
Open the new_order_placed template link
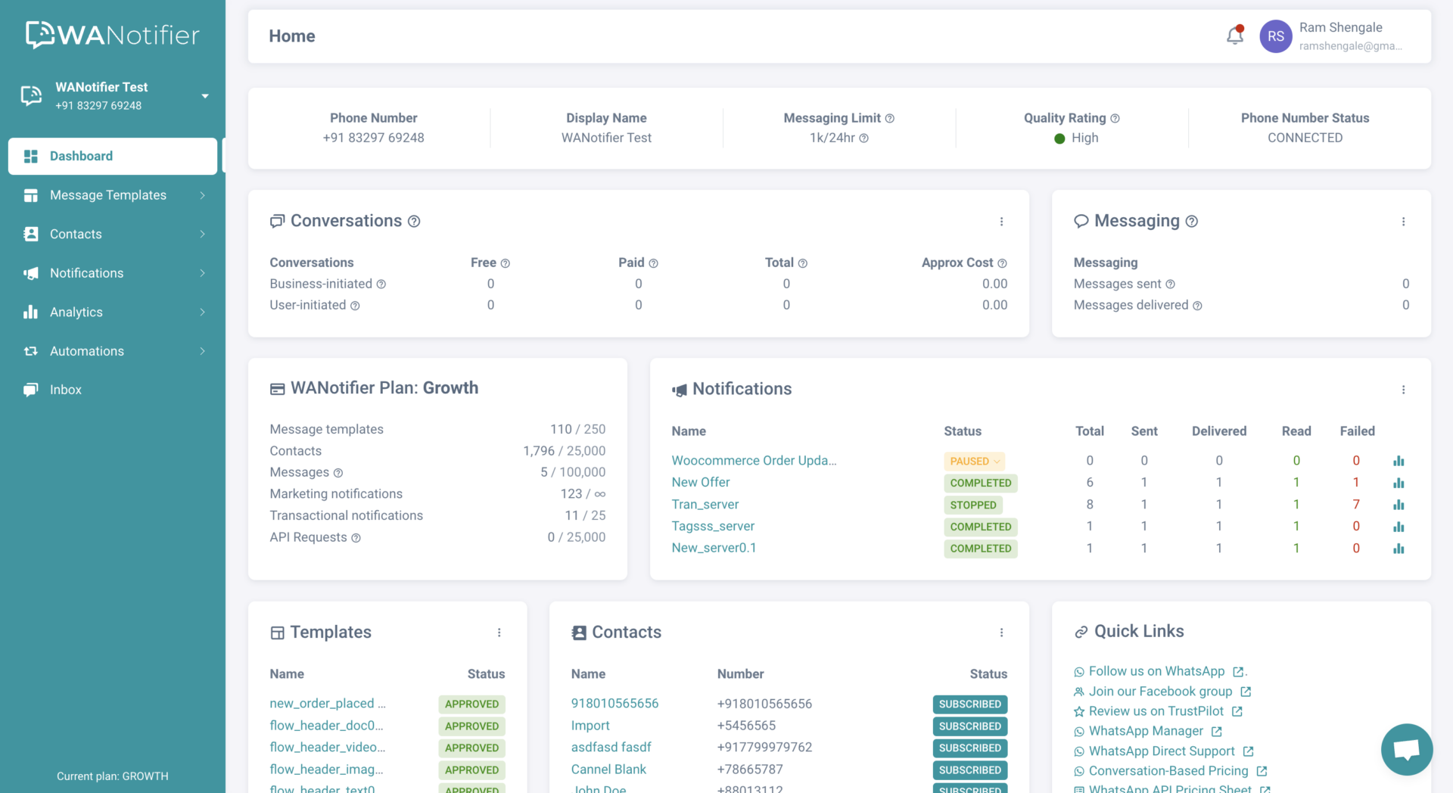point(327,704)
